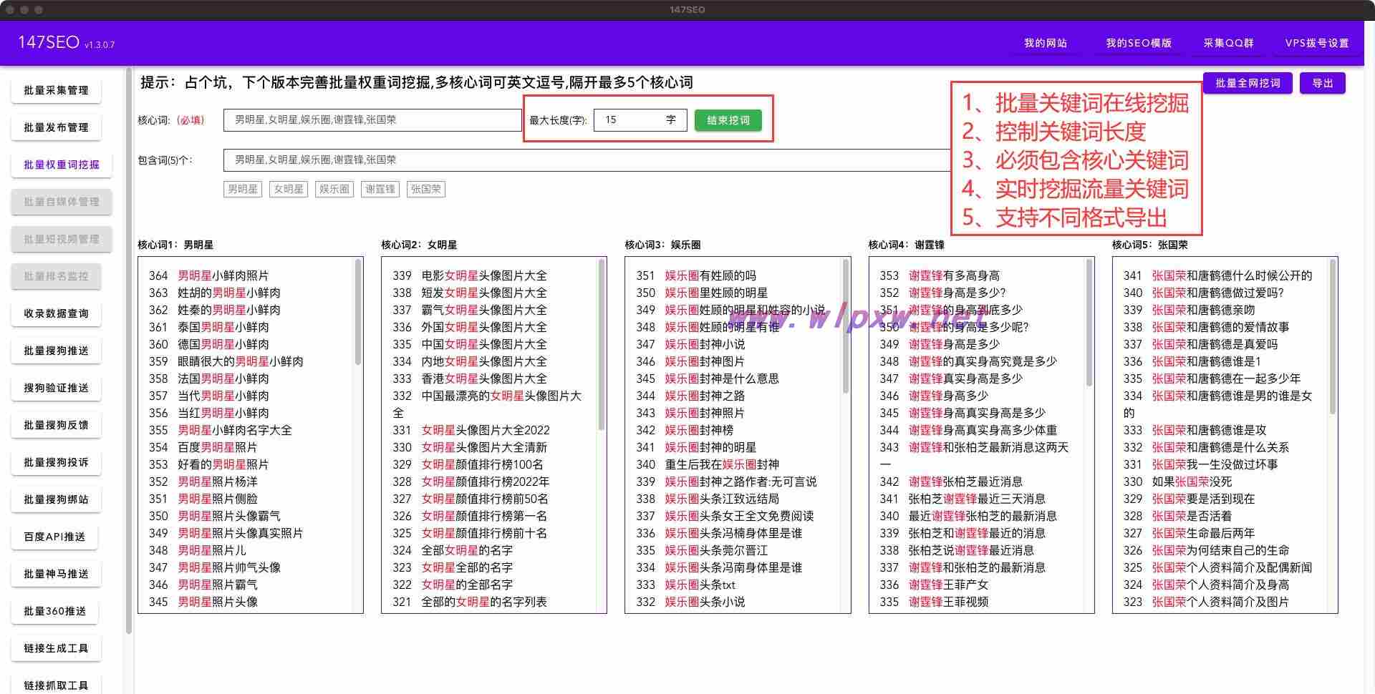This screenshot has height=694, width=1375.
Task: Click the disabled 批量自媒体管理 button
Action: click(x=62, y=202)
